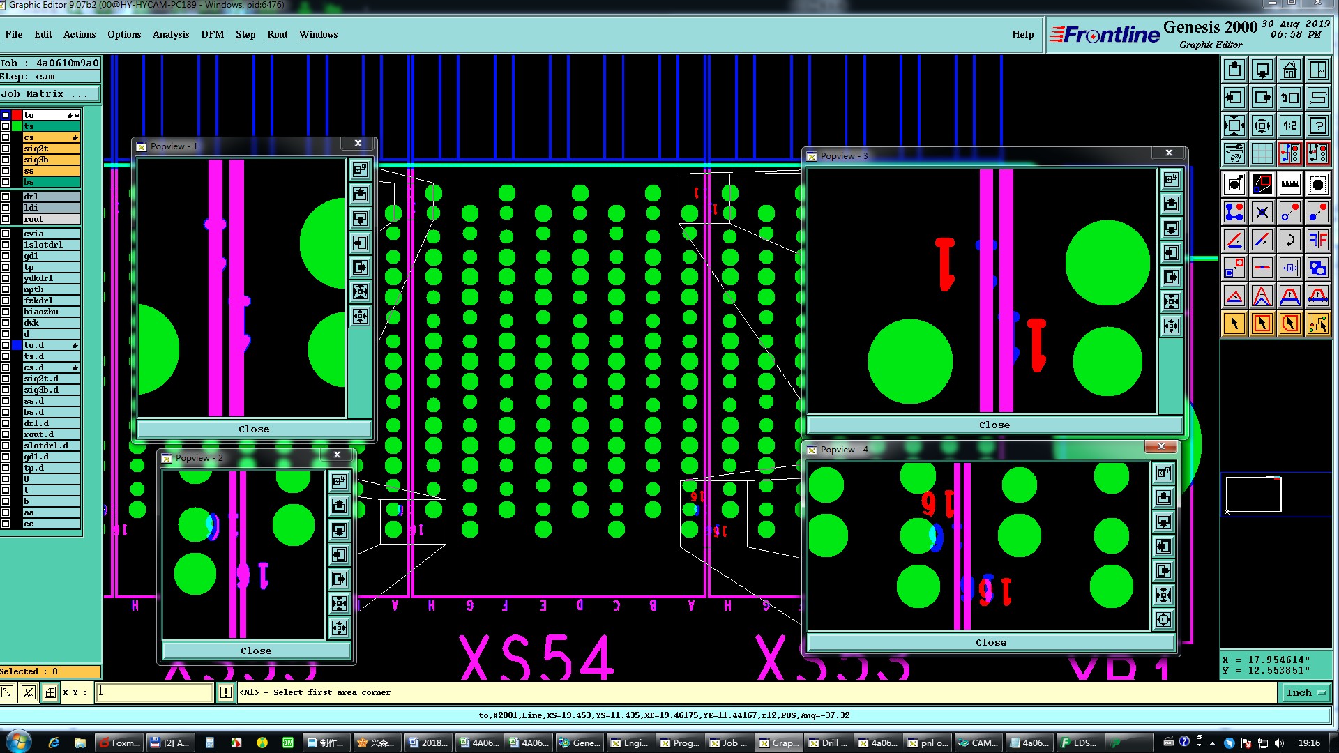Screen dimensions: 1339x753
Task: Open the Job Matrix selector
Action: [x=49, y=94]
